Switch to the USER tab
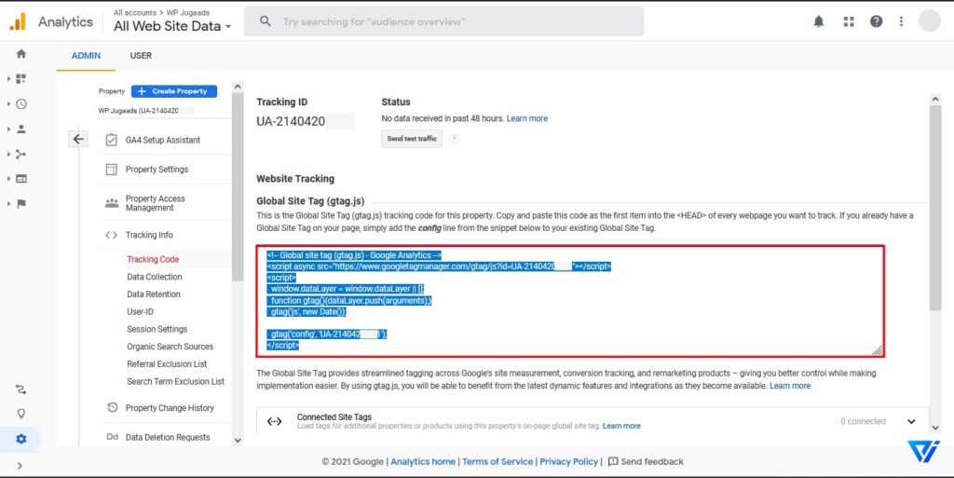 [141, 55]
